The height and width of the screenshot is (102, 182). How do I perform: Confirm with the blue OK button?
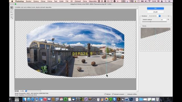coord(156,8)
